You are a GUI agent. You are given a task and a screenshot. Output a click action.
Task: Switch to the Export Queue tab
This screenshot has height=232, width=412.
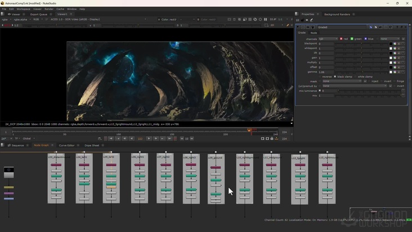pyautogui.click(x=39, y=14)
